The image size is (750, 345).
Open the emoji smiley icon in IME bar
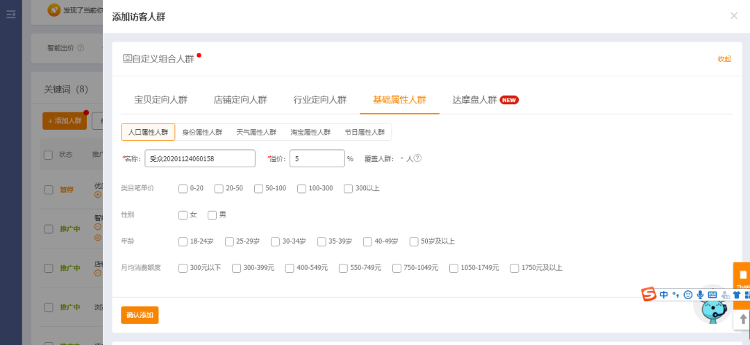click(x=687, y=295)
